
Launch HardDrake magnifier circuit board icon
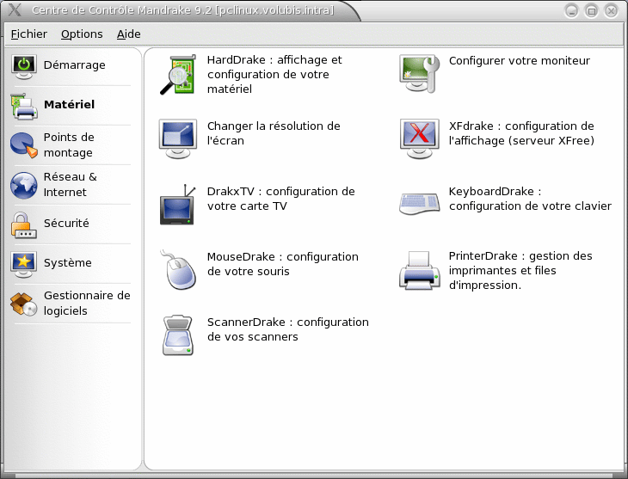(x=178, y=75)
